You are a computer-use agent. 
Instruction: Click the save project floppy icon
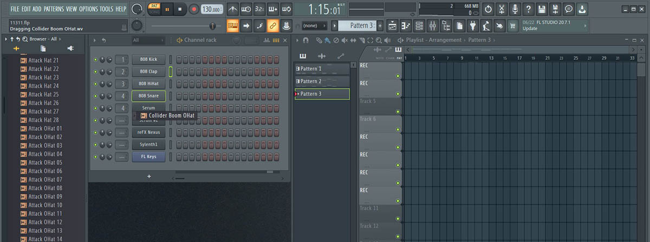point(542,9)
